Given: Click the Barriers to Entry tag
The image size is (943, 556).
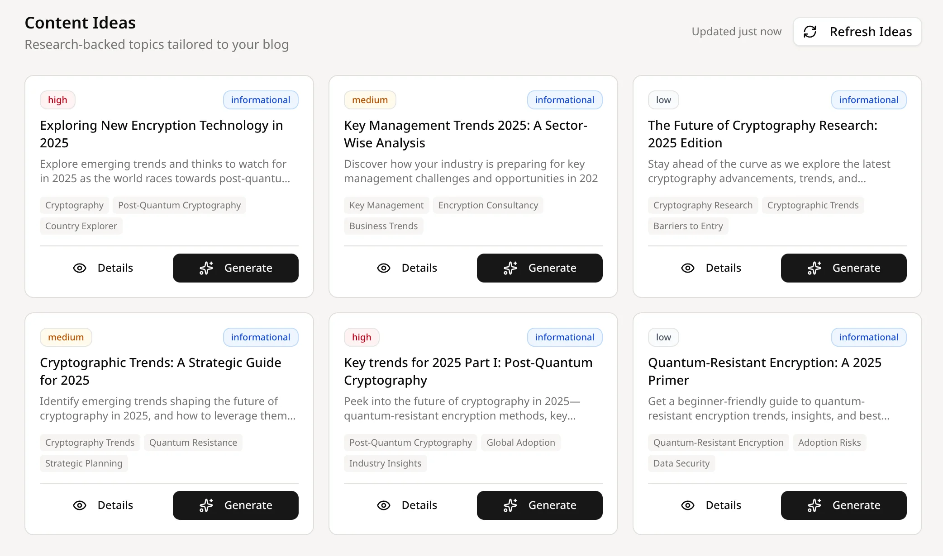Looking at the screenshot, I should pos(688,226).
